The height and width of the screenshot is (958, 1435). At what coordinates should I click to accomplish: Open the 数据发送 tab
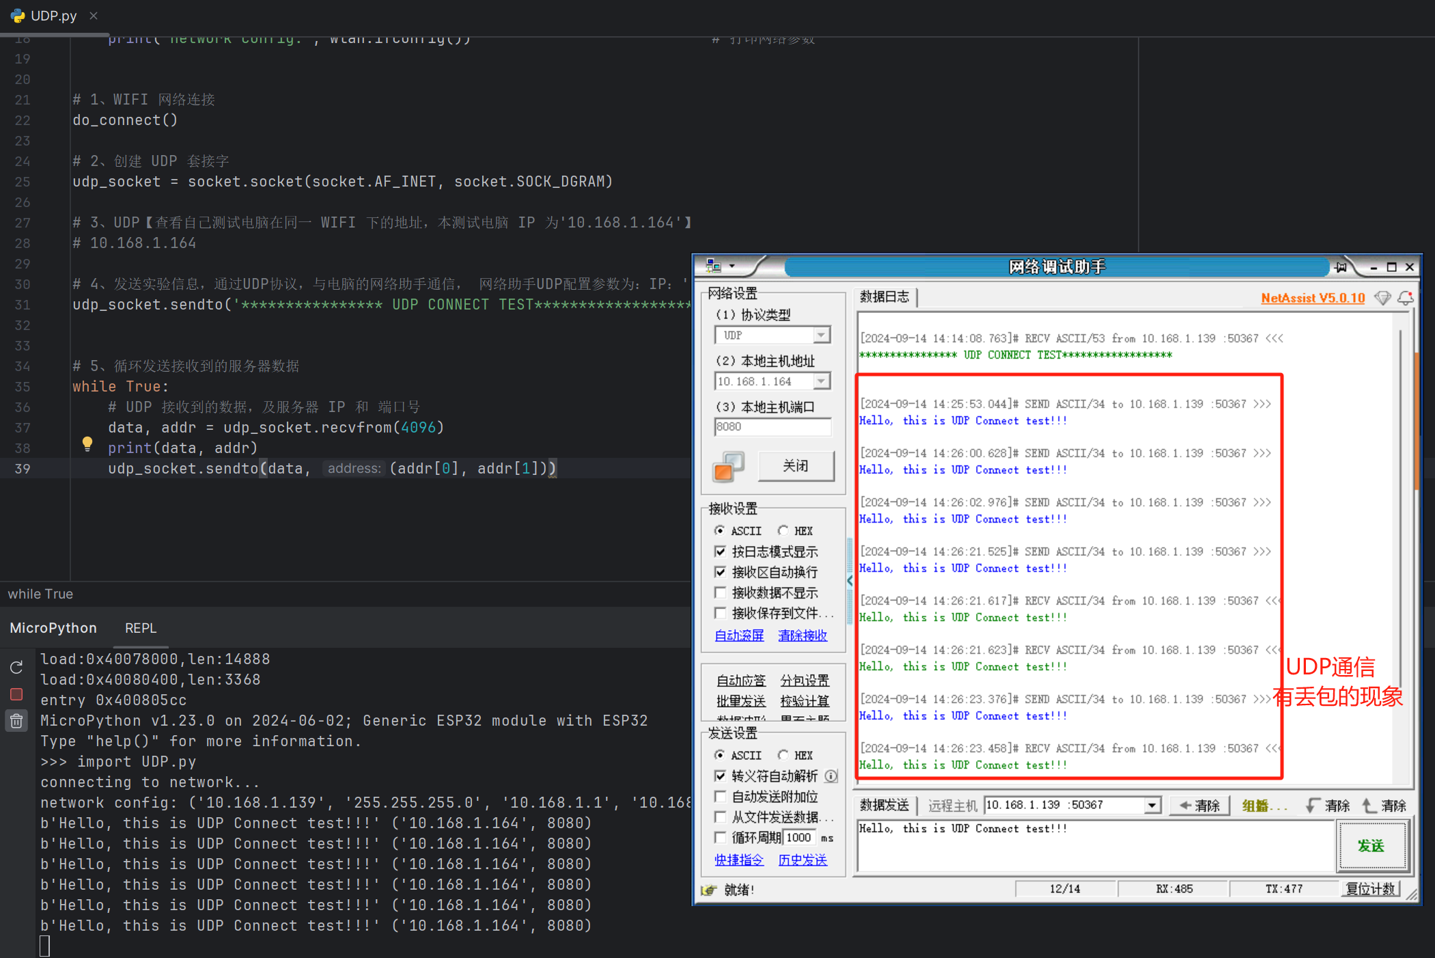tap(884, 805)
